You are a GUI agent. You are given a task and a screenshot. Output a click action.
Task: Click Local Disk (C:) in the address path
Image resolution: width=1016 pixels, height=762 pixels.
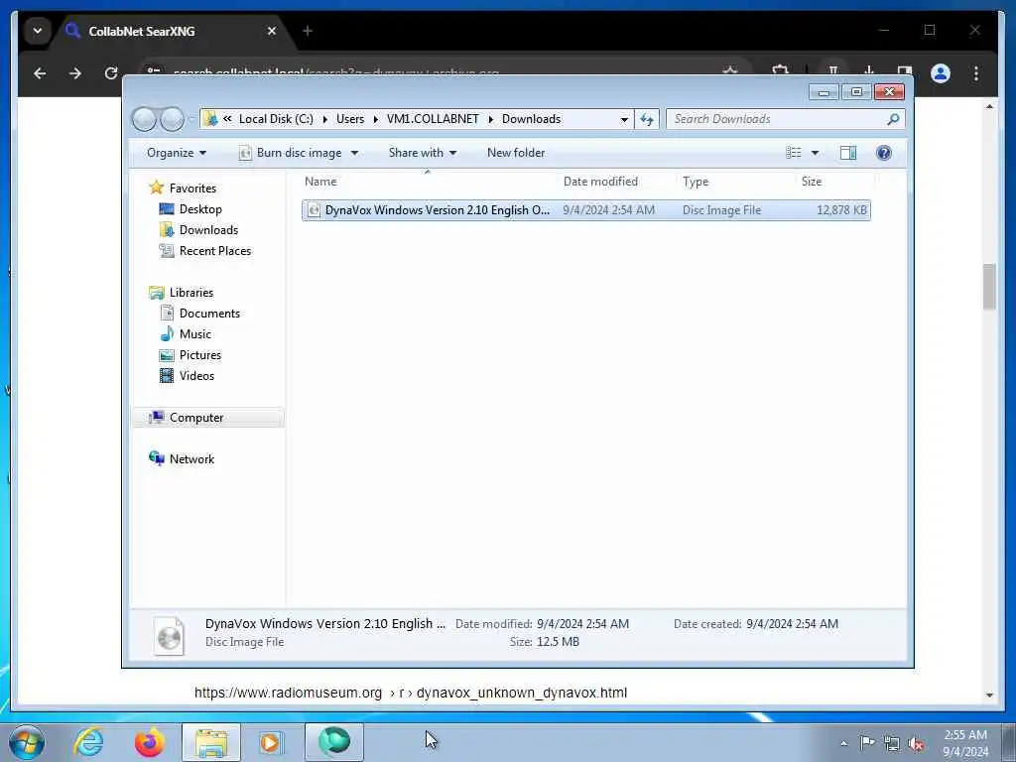pyautogui.click(x=276, y=119)
